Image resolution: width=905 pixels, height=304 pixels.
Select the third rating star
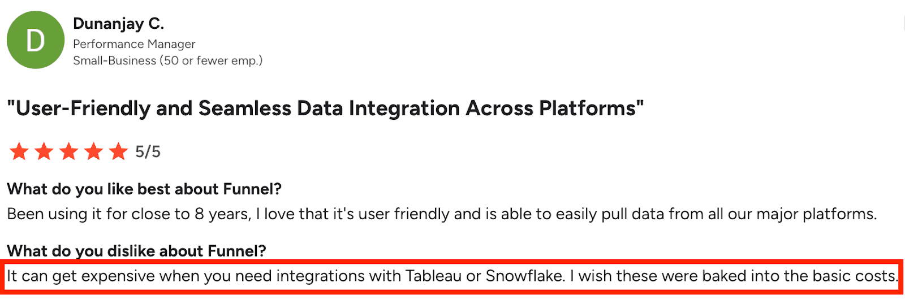(x=69, y=151)
